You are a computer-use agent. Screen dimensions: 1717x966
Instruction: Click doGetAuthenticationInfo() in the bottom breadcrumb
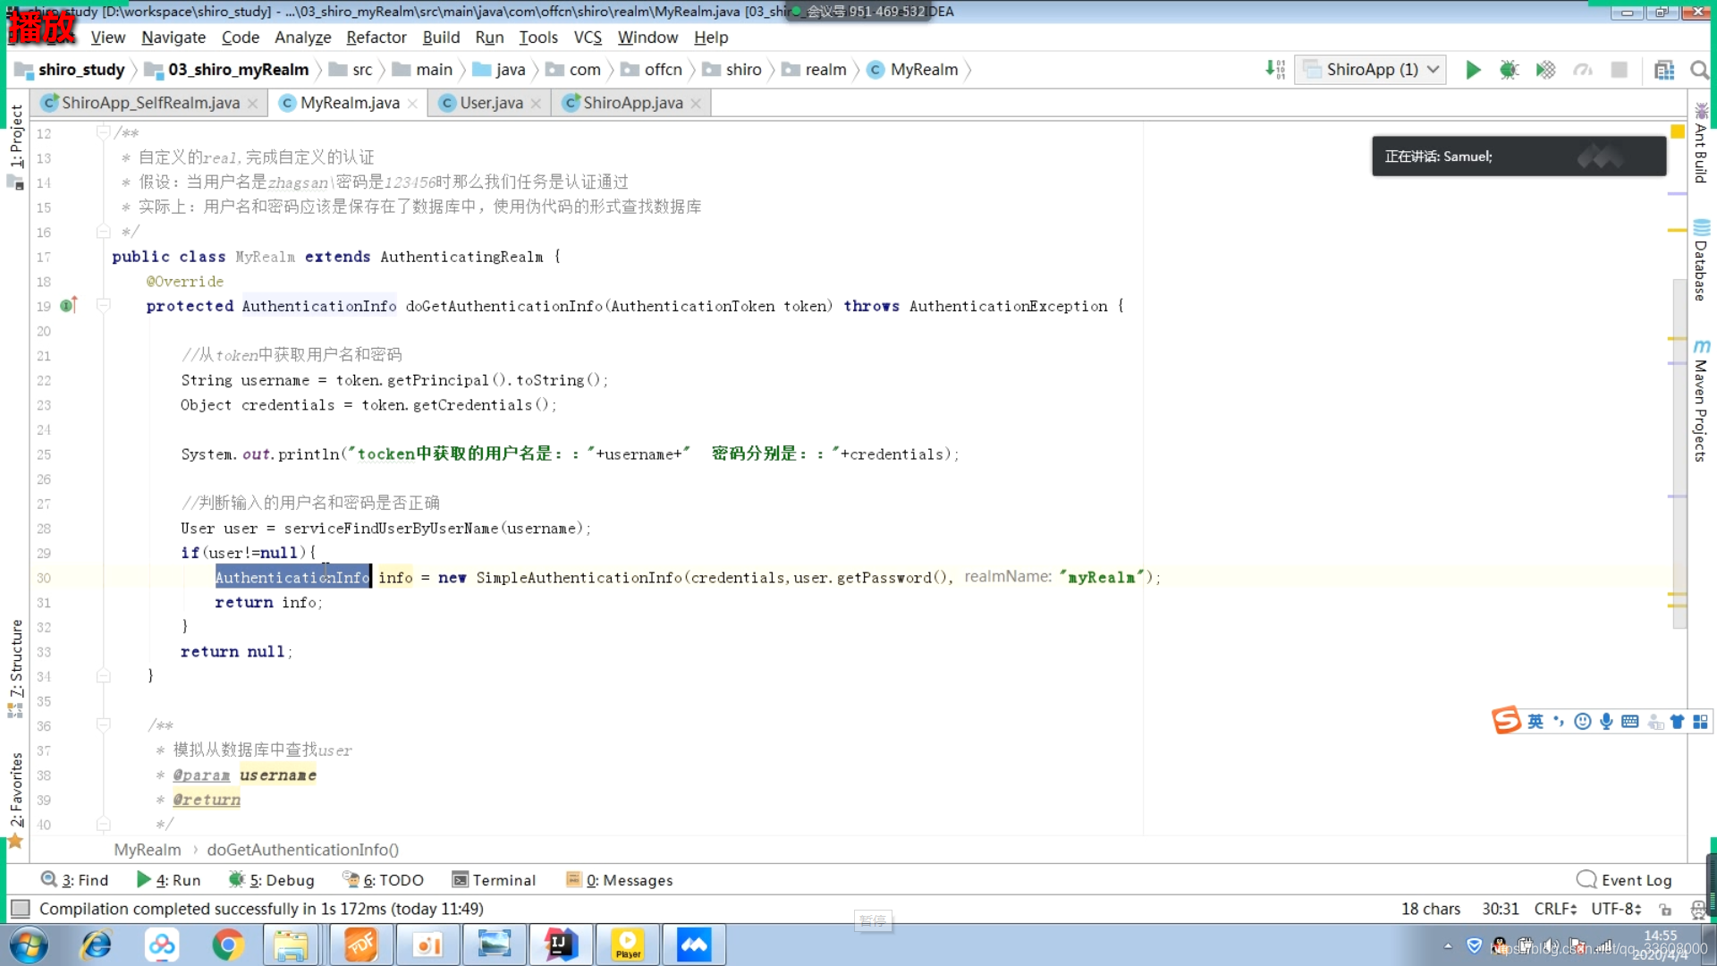303,850
